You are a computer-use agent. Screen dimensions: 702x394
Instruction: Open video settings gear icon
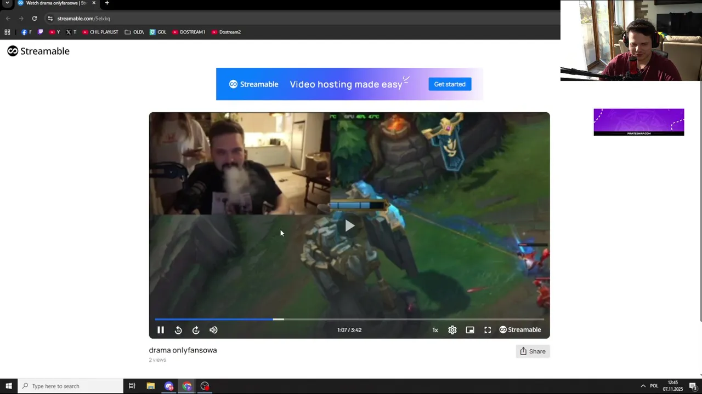452,330
